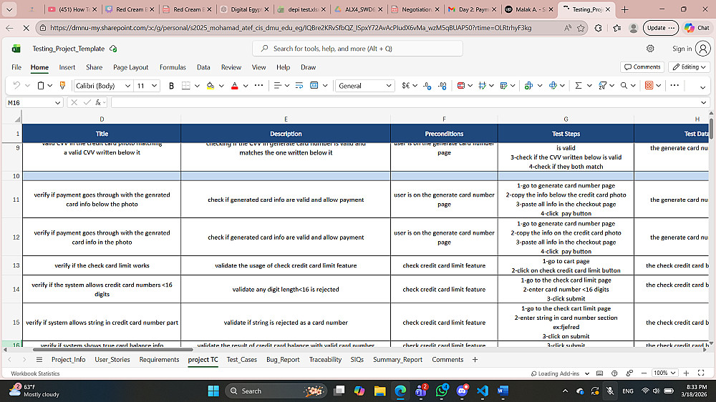Click the Insert cells icon
Screen dimensions: 716x402
click(529, 85)
